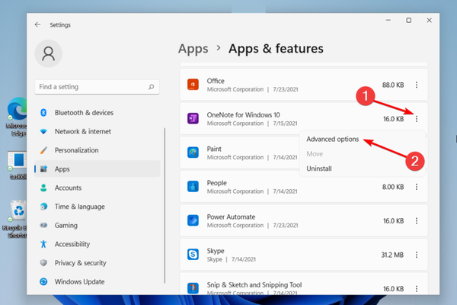Click the People app icon
The width and height of the screenshot is (457, 305).
193,186
